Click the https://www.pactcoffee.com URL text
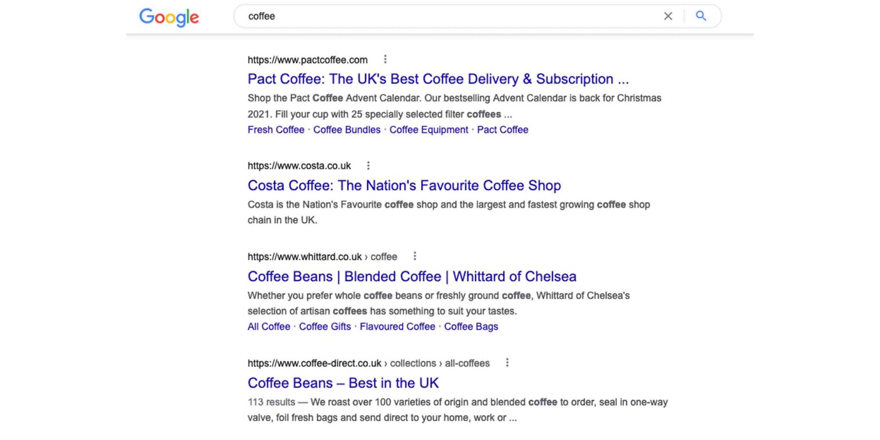 click(308, 60)
